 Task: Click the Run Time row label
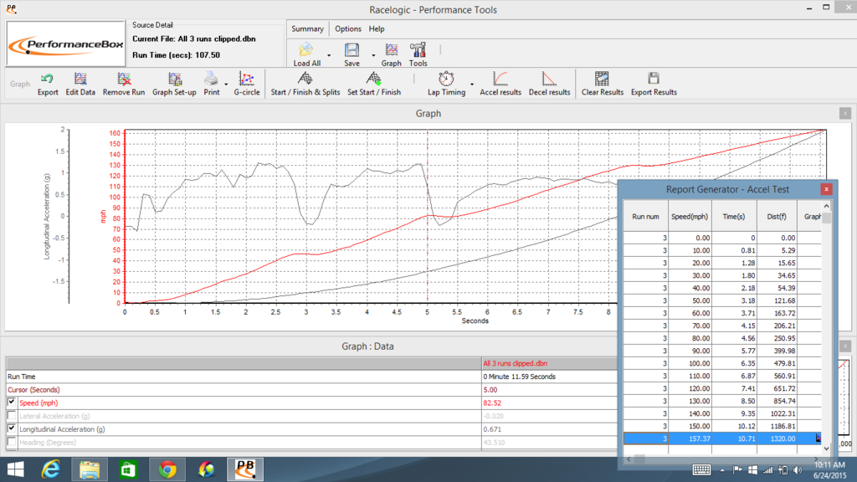21,377
